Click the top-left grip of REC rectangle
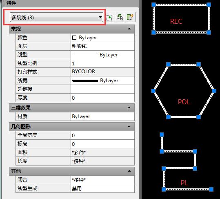 point(153,4)
